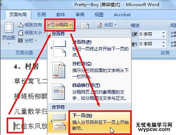This screenshot has height=135, width=176.
Task: Decrease left indent with down stepper
Action: point(163,36)
